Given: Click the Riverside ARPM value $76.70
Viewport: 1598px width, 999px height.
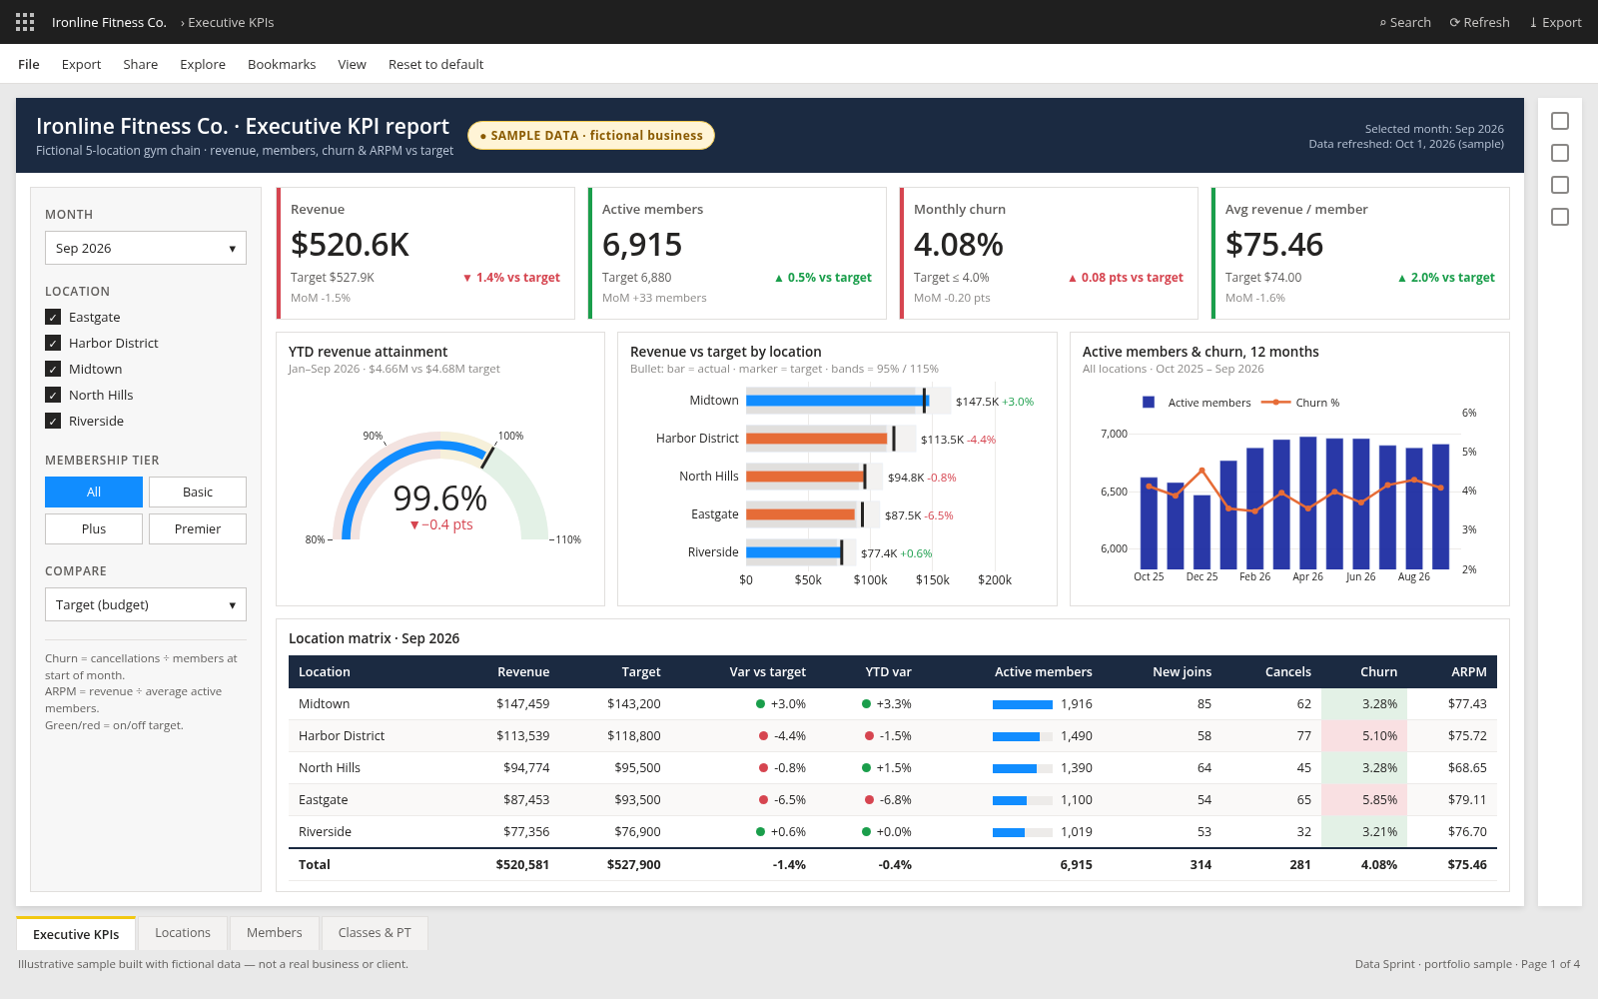Looking at the screenshot, I should coord(1467,832).
